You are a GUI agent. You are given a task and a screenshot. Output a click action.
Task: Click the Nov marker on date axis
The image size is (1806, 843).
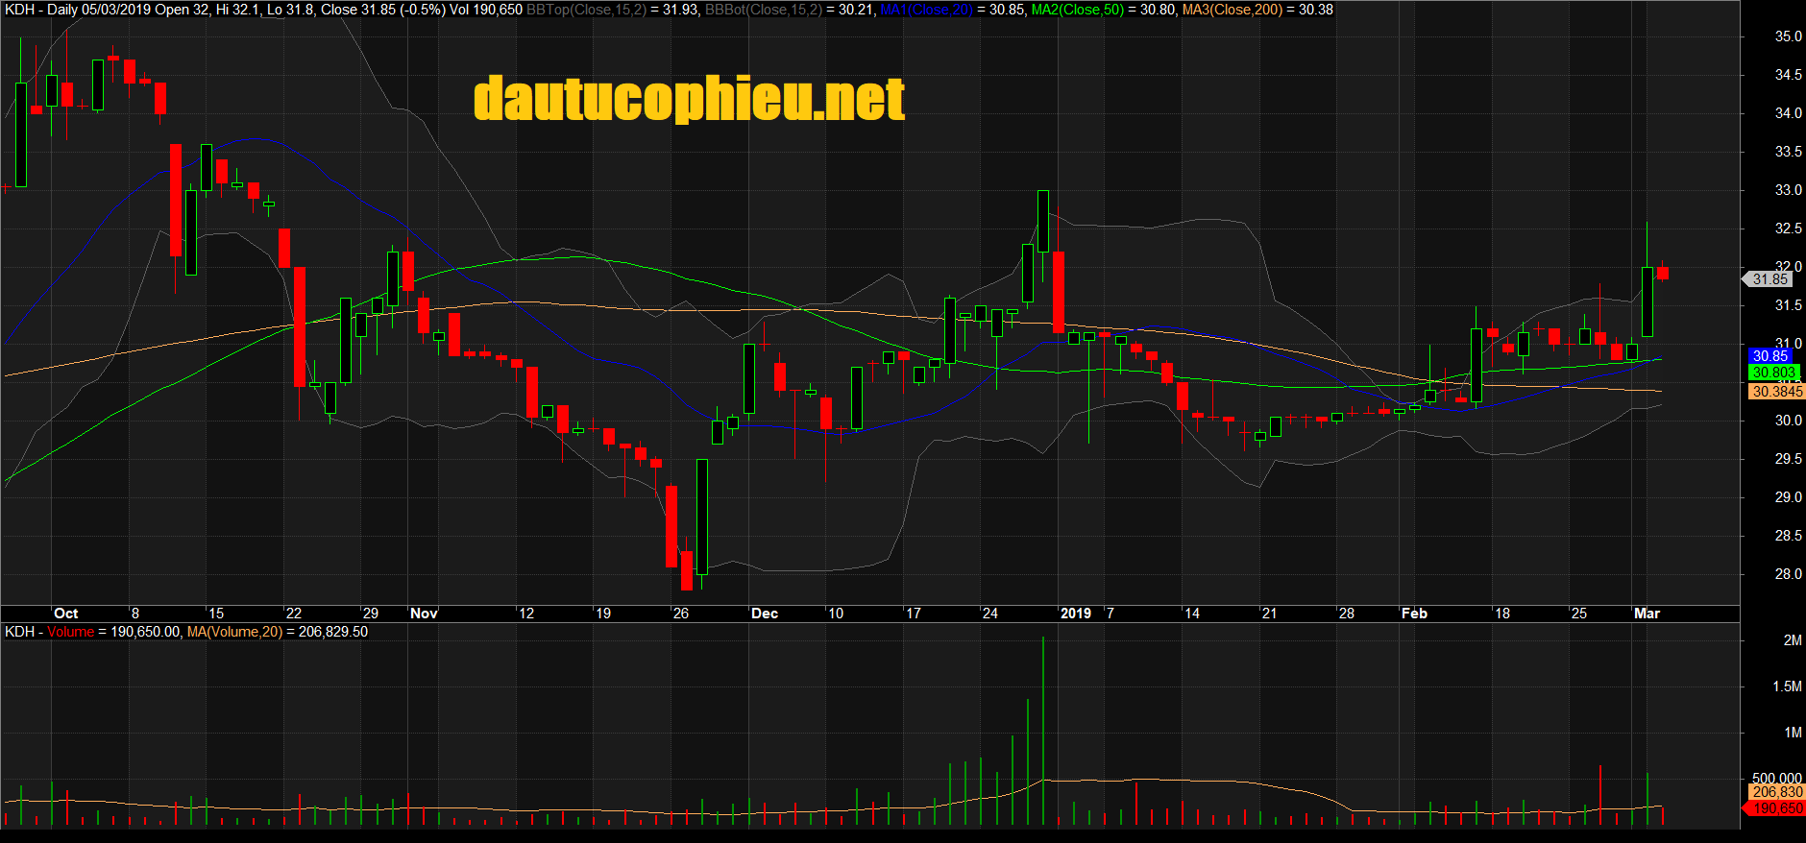pos(424,614)
